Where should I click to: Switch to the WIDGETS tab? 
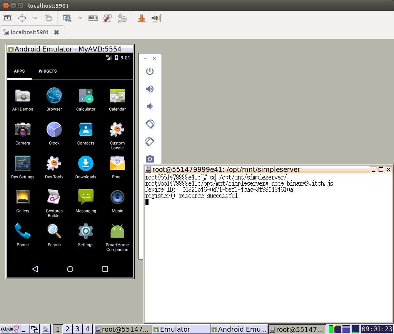coord(48,71)
